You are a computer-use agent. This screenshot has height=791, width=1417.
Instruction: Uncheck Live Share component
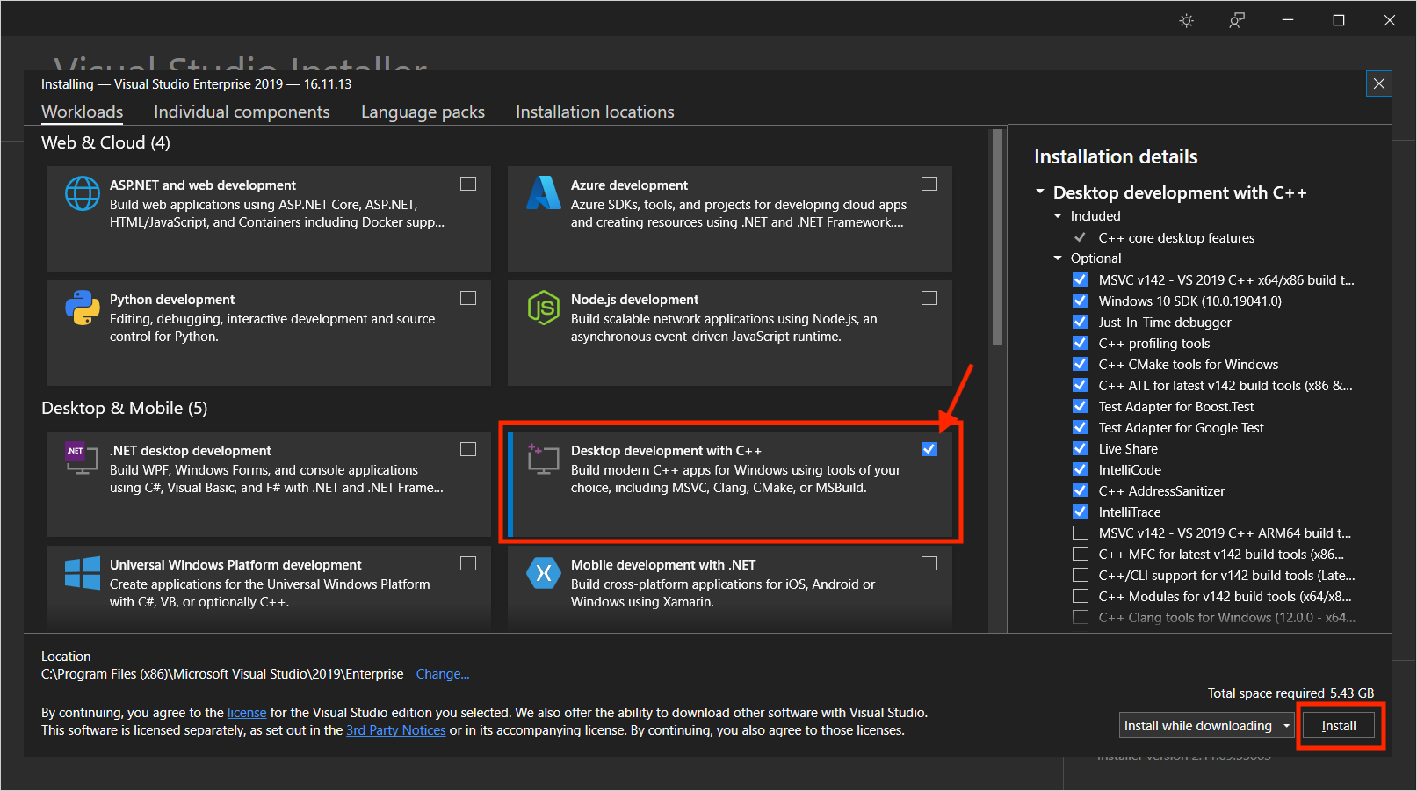point(1081,448)
